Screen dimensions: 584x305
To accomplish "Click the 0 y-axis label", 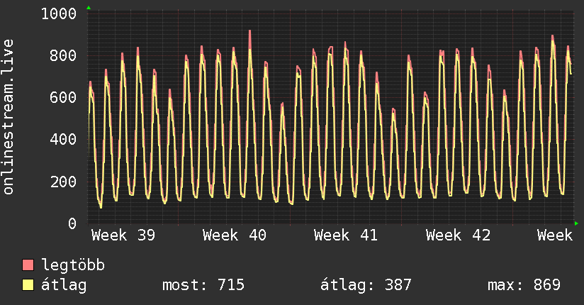I will (72, 223).
